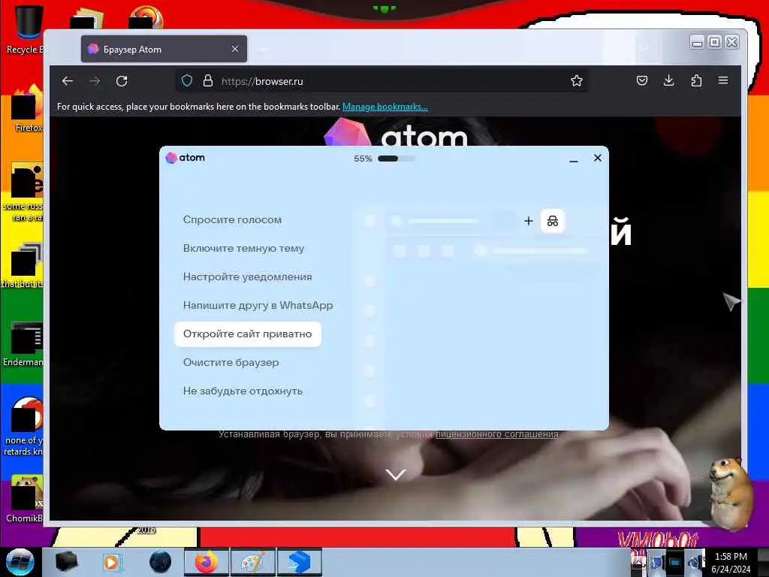Viewport: 769px width, 577px height.
Task: Close the Atom installer dialog
Action: [x=597, y=158]
